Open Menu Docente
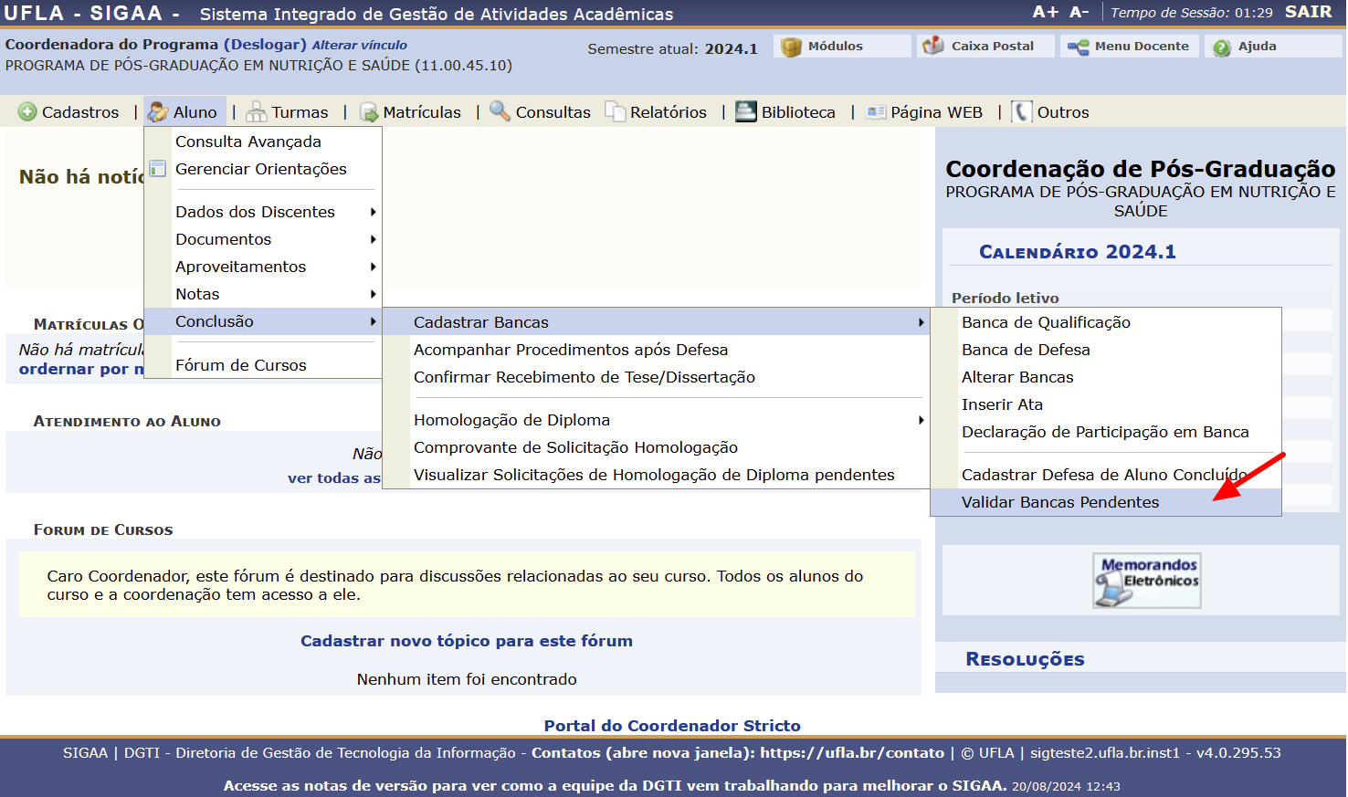The width and height of the screenshot is (1348, 797). click(x=1129, y=46)
